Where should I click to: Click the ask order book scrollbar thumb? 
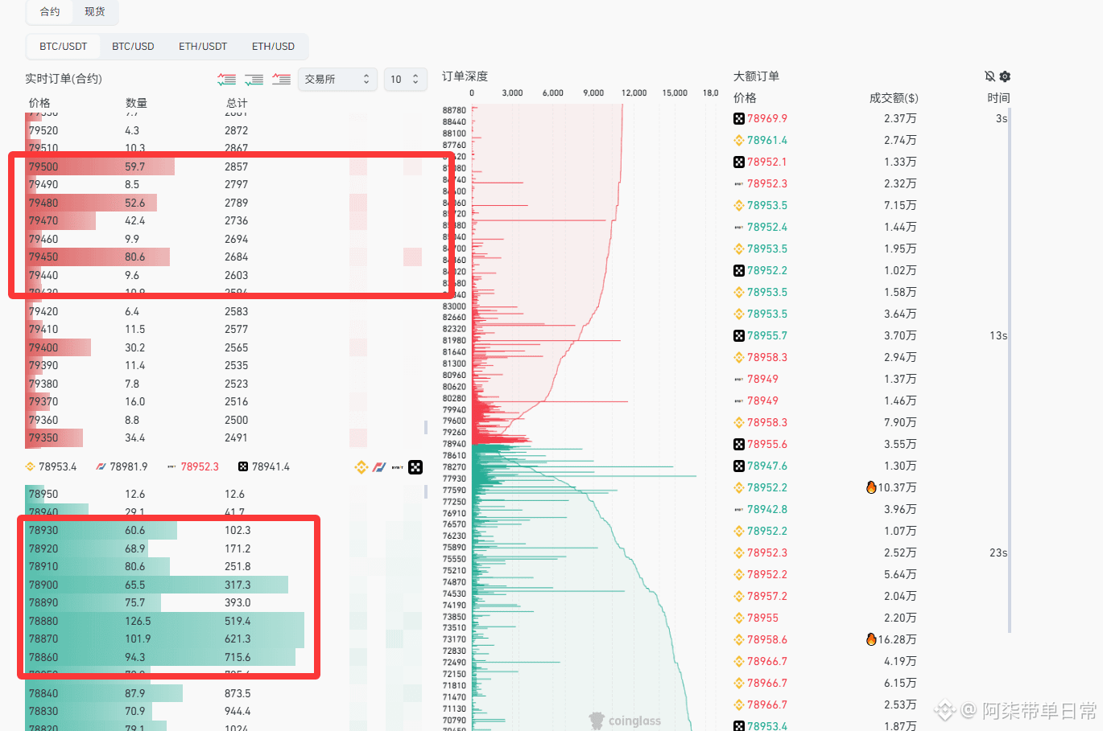(426, 427)
